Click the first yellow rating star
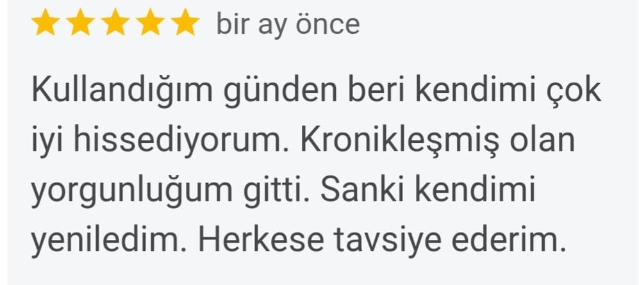The height and width of the screenshot is (285, 639). [x=46, y=23]
